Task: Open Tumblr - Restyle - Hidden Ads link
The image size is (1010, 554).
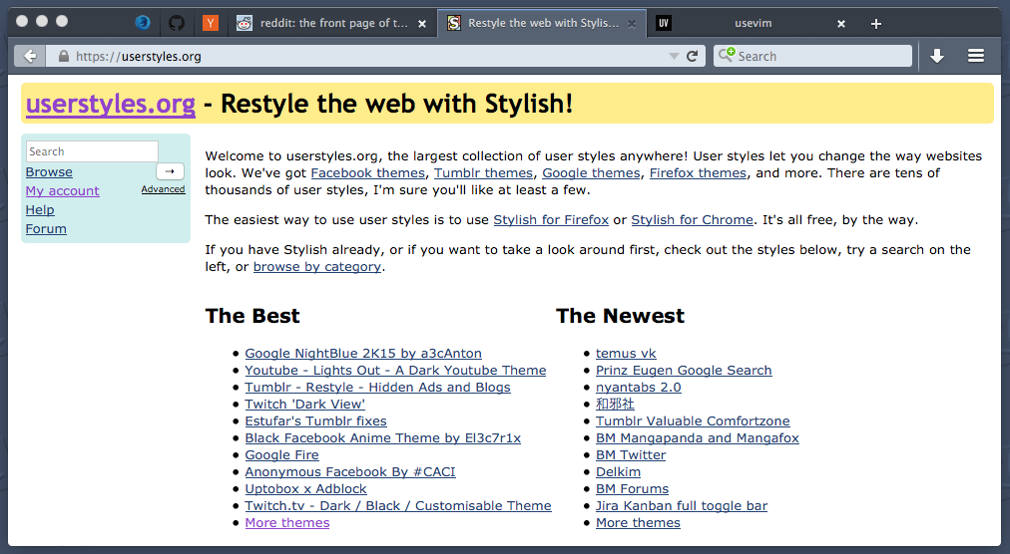Action: [x=377, y=388]
